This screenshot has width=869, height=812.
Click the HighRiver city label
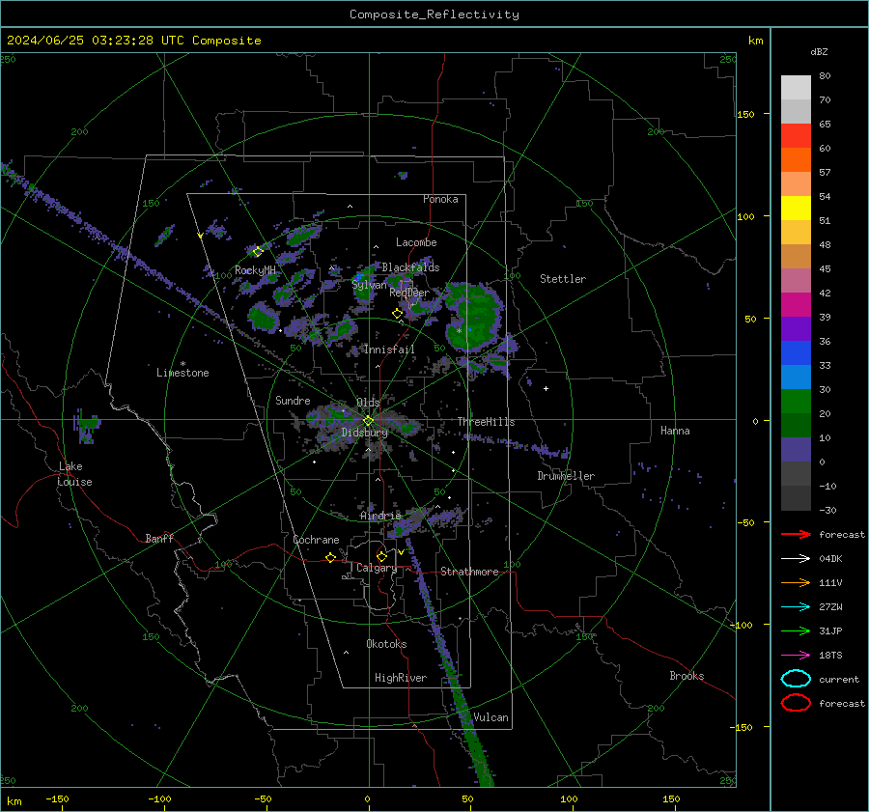[400, 678]
